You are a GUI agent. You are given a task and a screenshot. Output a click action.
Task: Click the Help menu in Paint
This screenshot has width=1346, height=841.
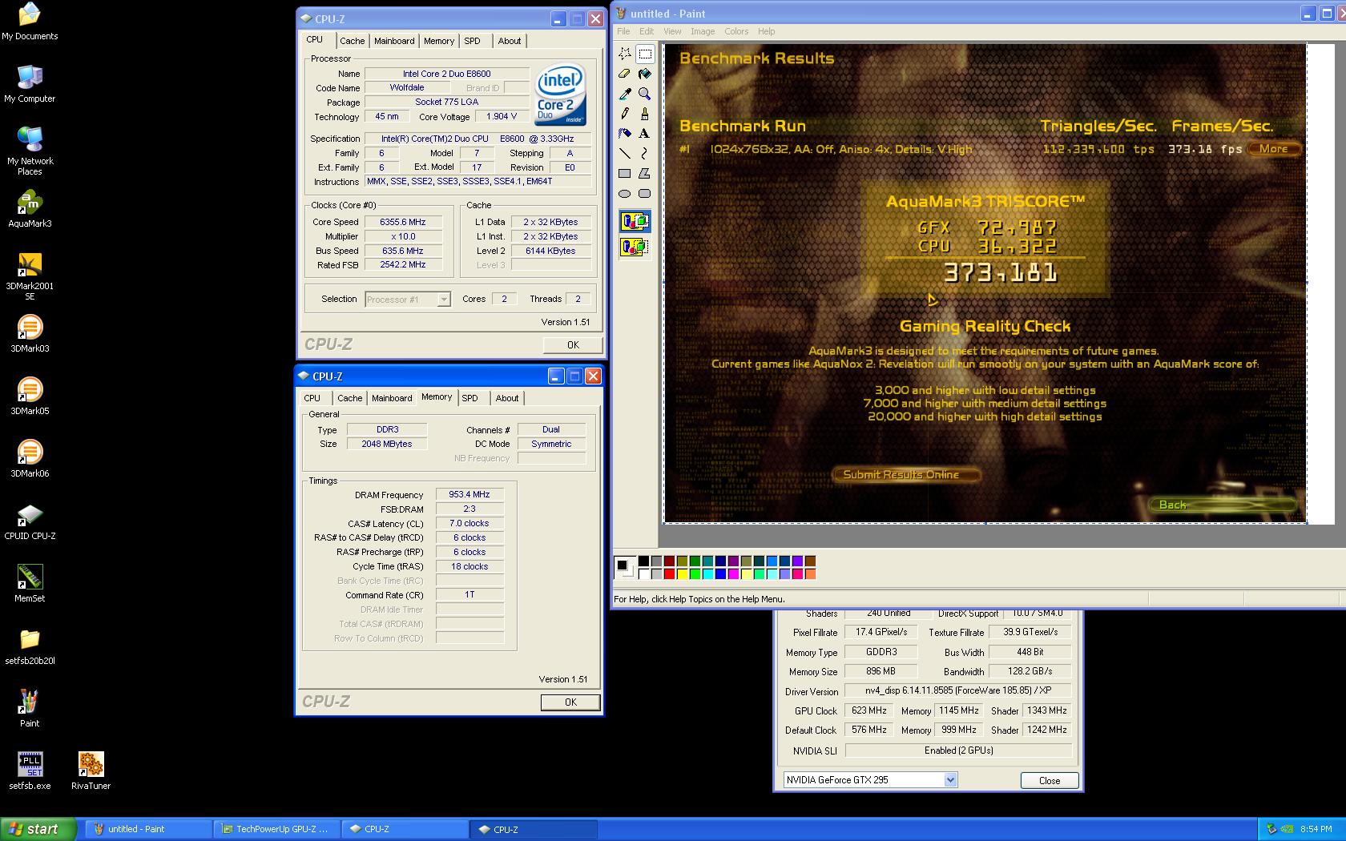[767, 31]
